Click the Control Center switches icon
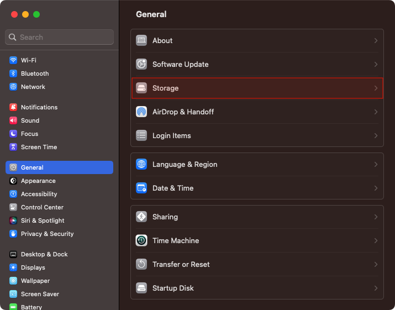This screenshot has width=395, height=310. click(x=13, y=207)
